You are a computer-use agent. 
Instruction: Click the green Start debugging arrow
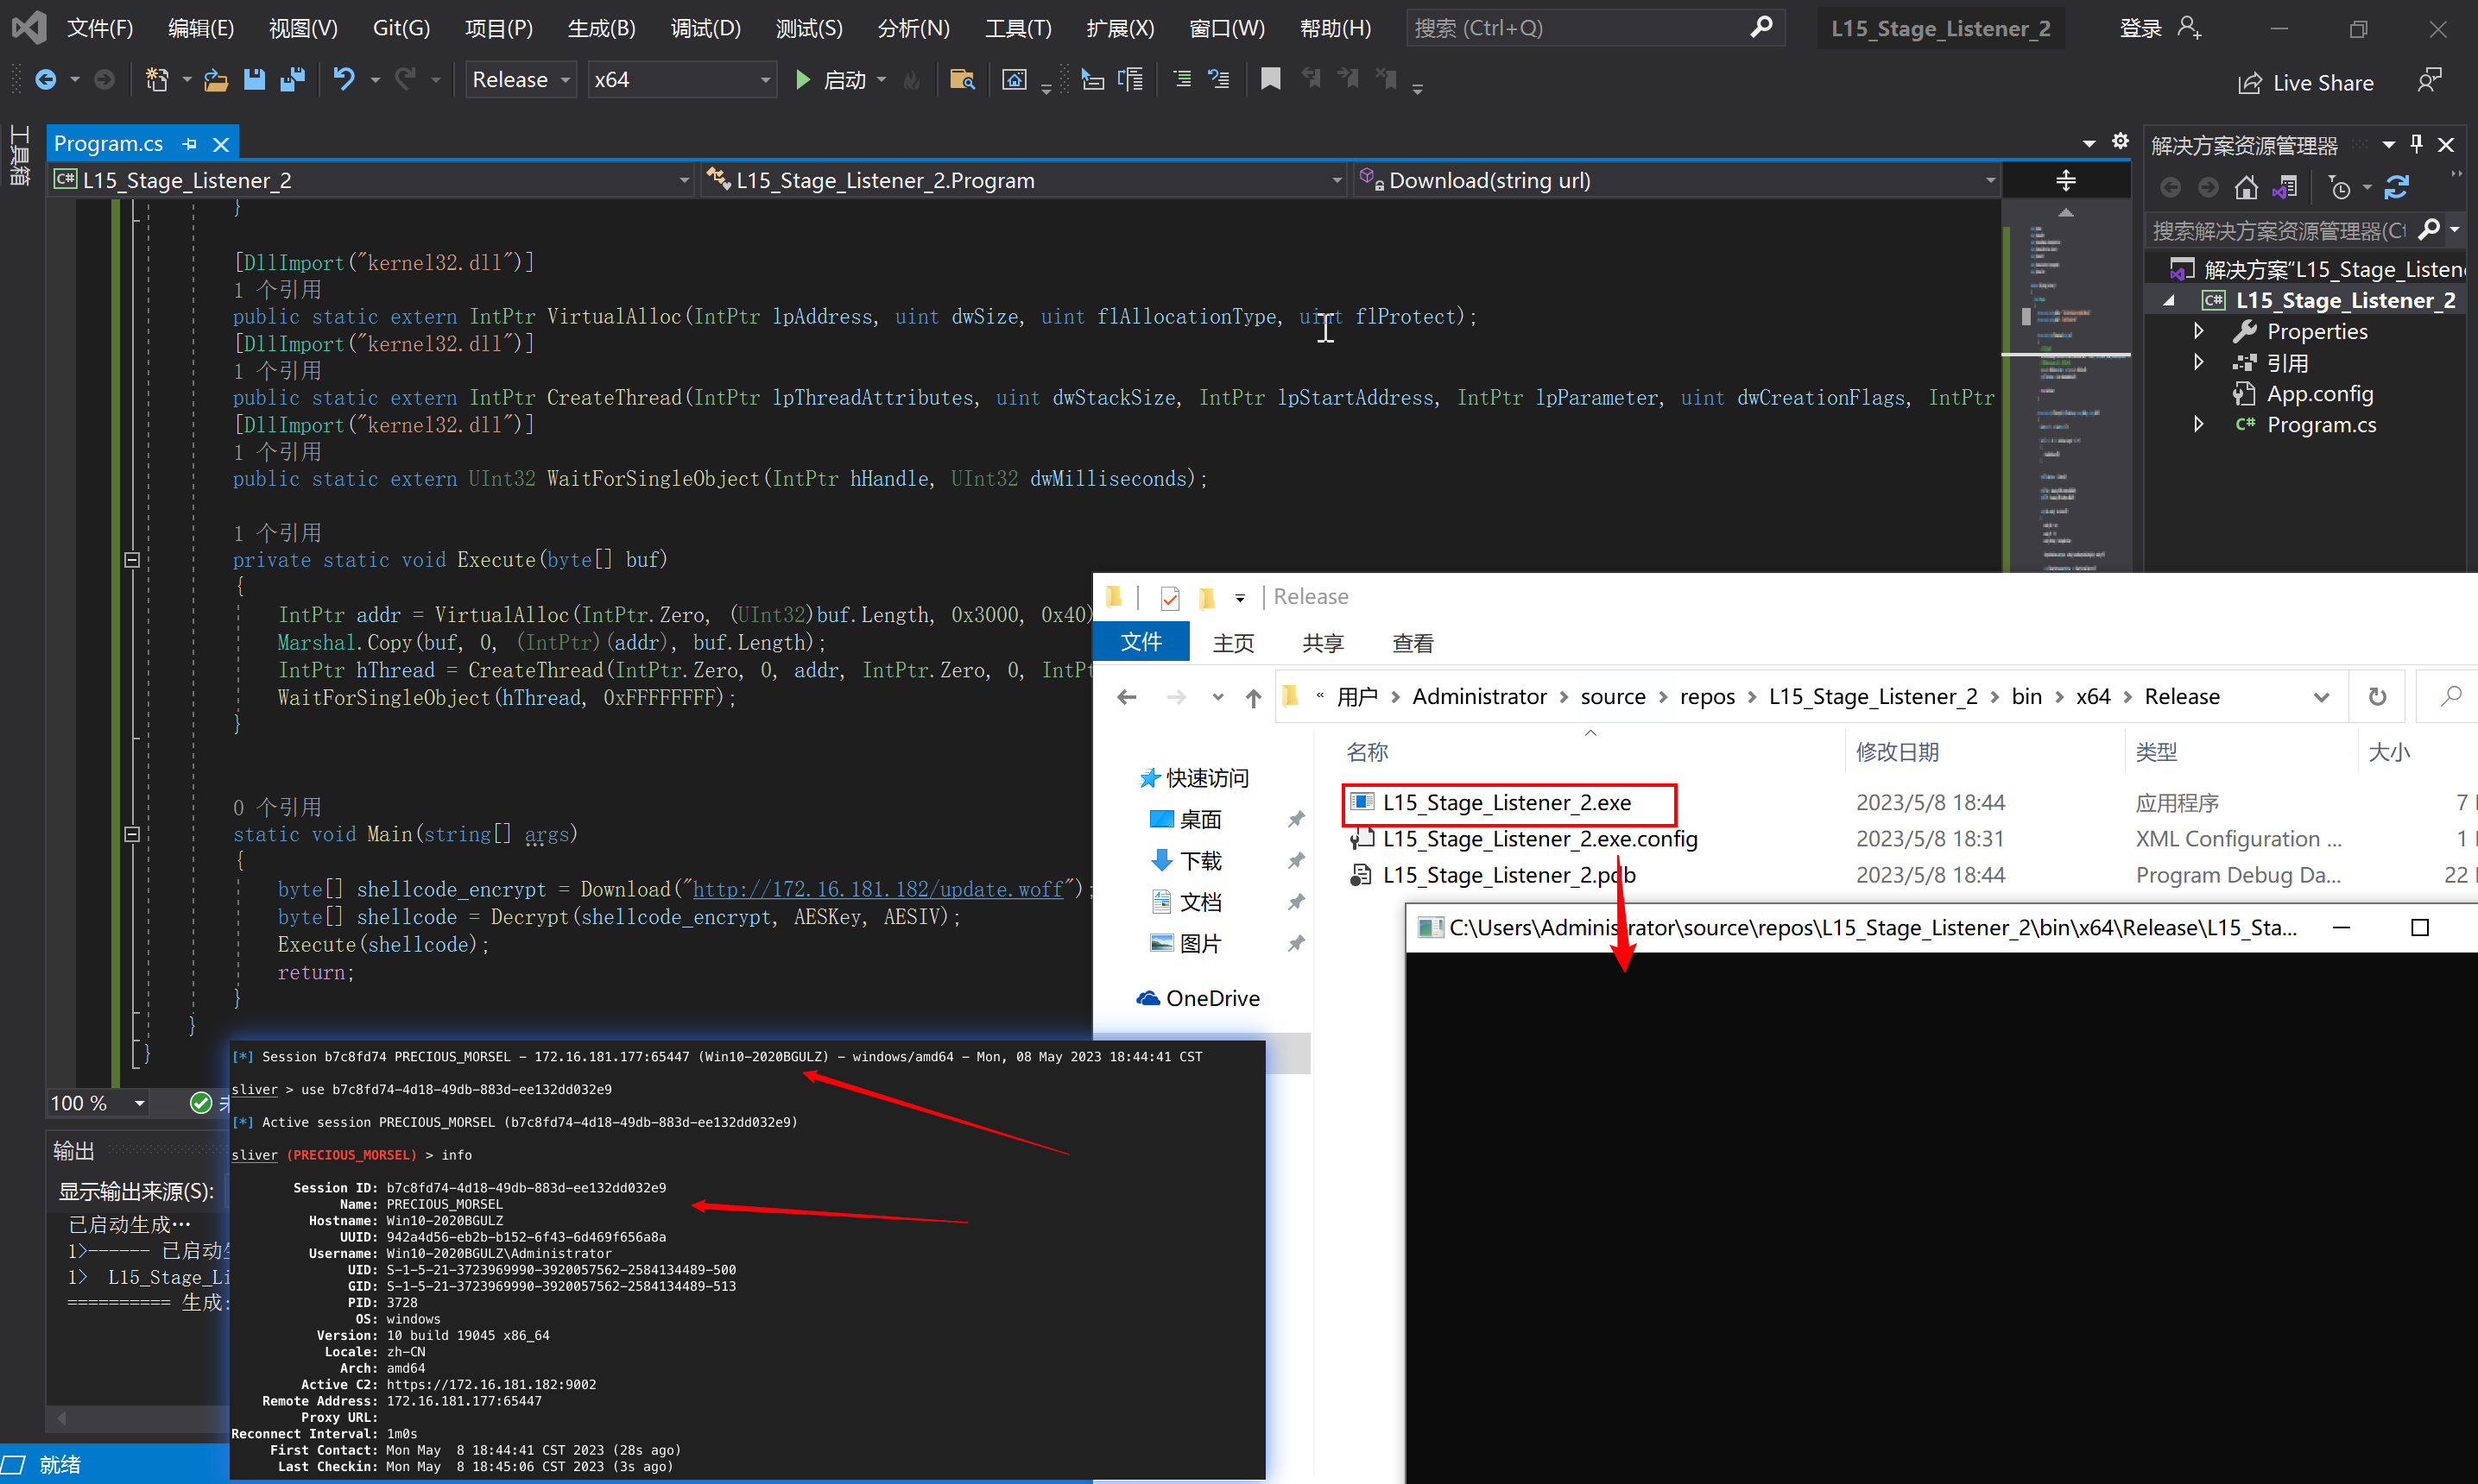[x=802, y=80]
